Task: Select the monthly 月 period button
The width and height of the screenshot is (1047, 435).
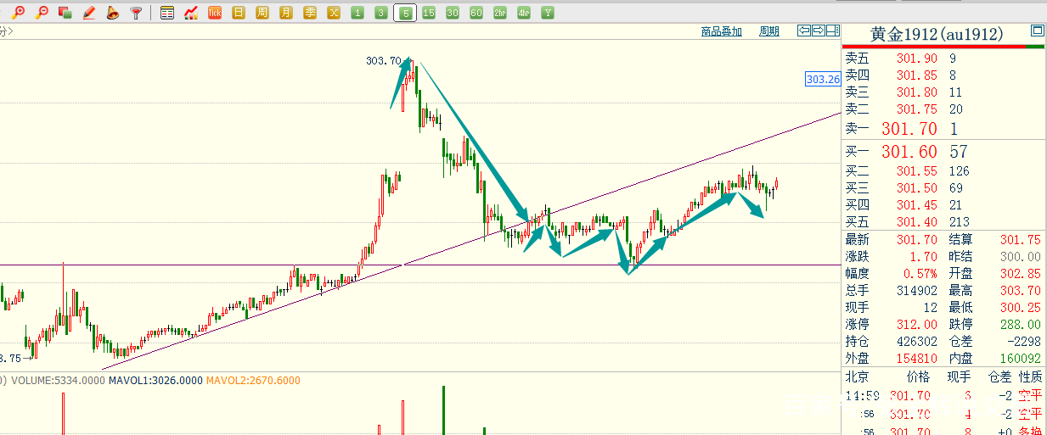Action: click(x=286, y=13)
